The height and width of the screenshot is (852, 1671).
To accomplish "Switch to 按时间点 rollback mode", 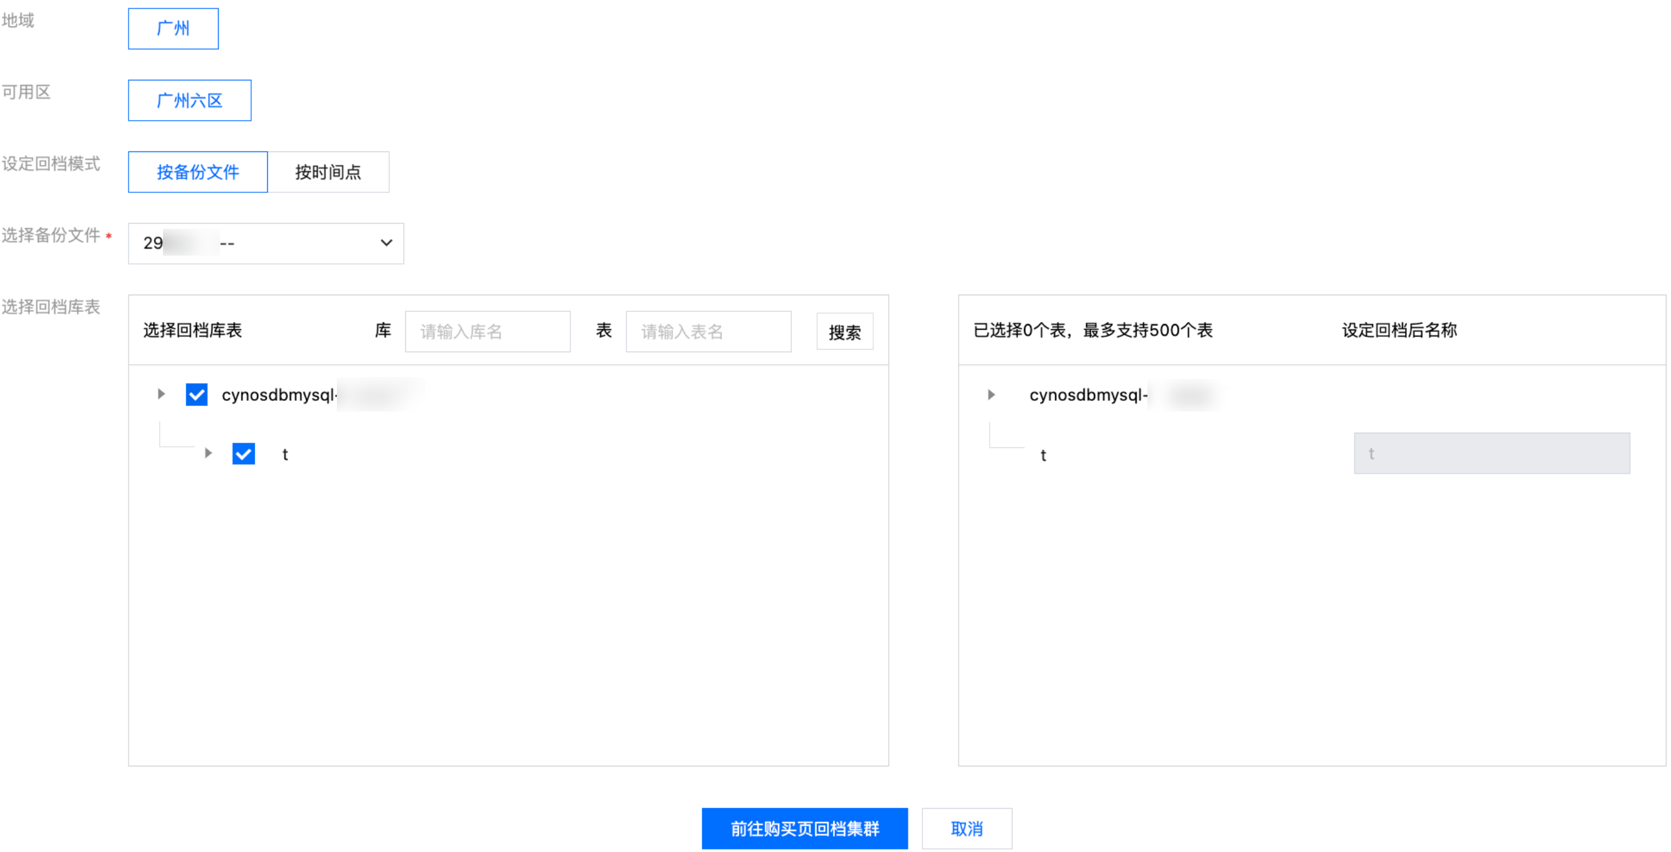I will 328,172.
